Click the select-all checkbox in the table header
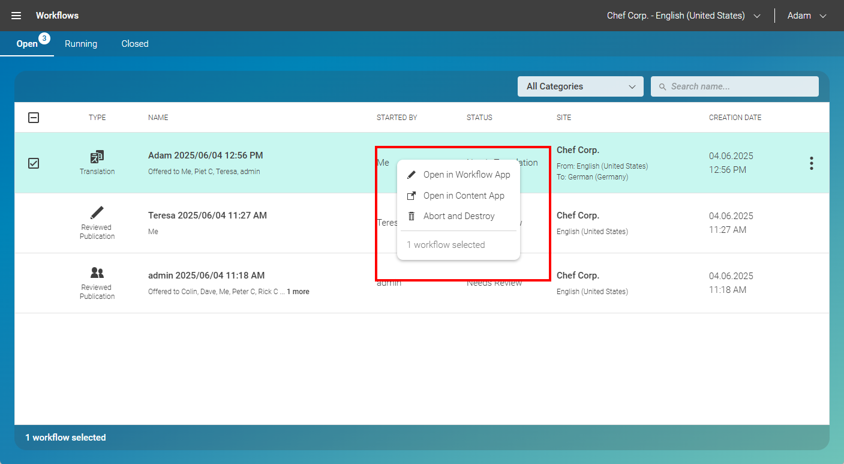This screenshot has width=844, height=464. click(x=34, y=118)
